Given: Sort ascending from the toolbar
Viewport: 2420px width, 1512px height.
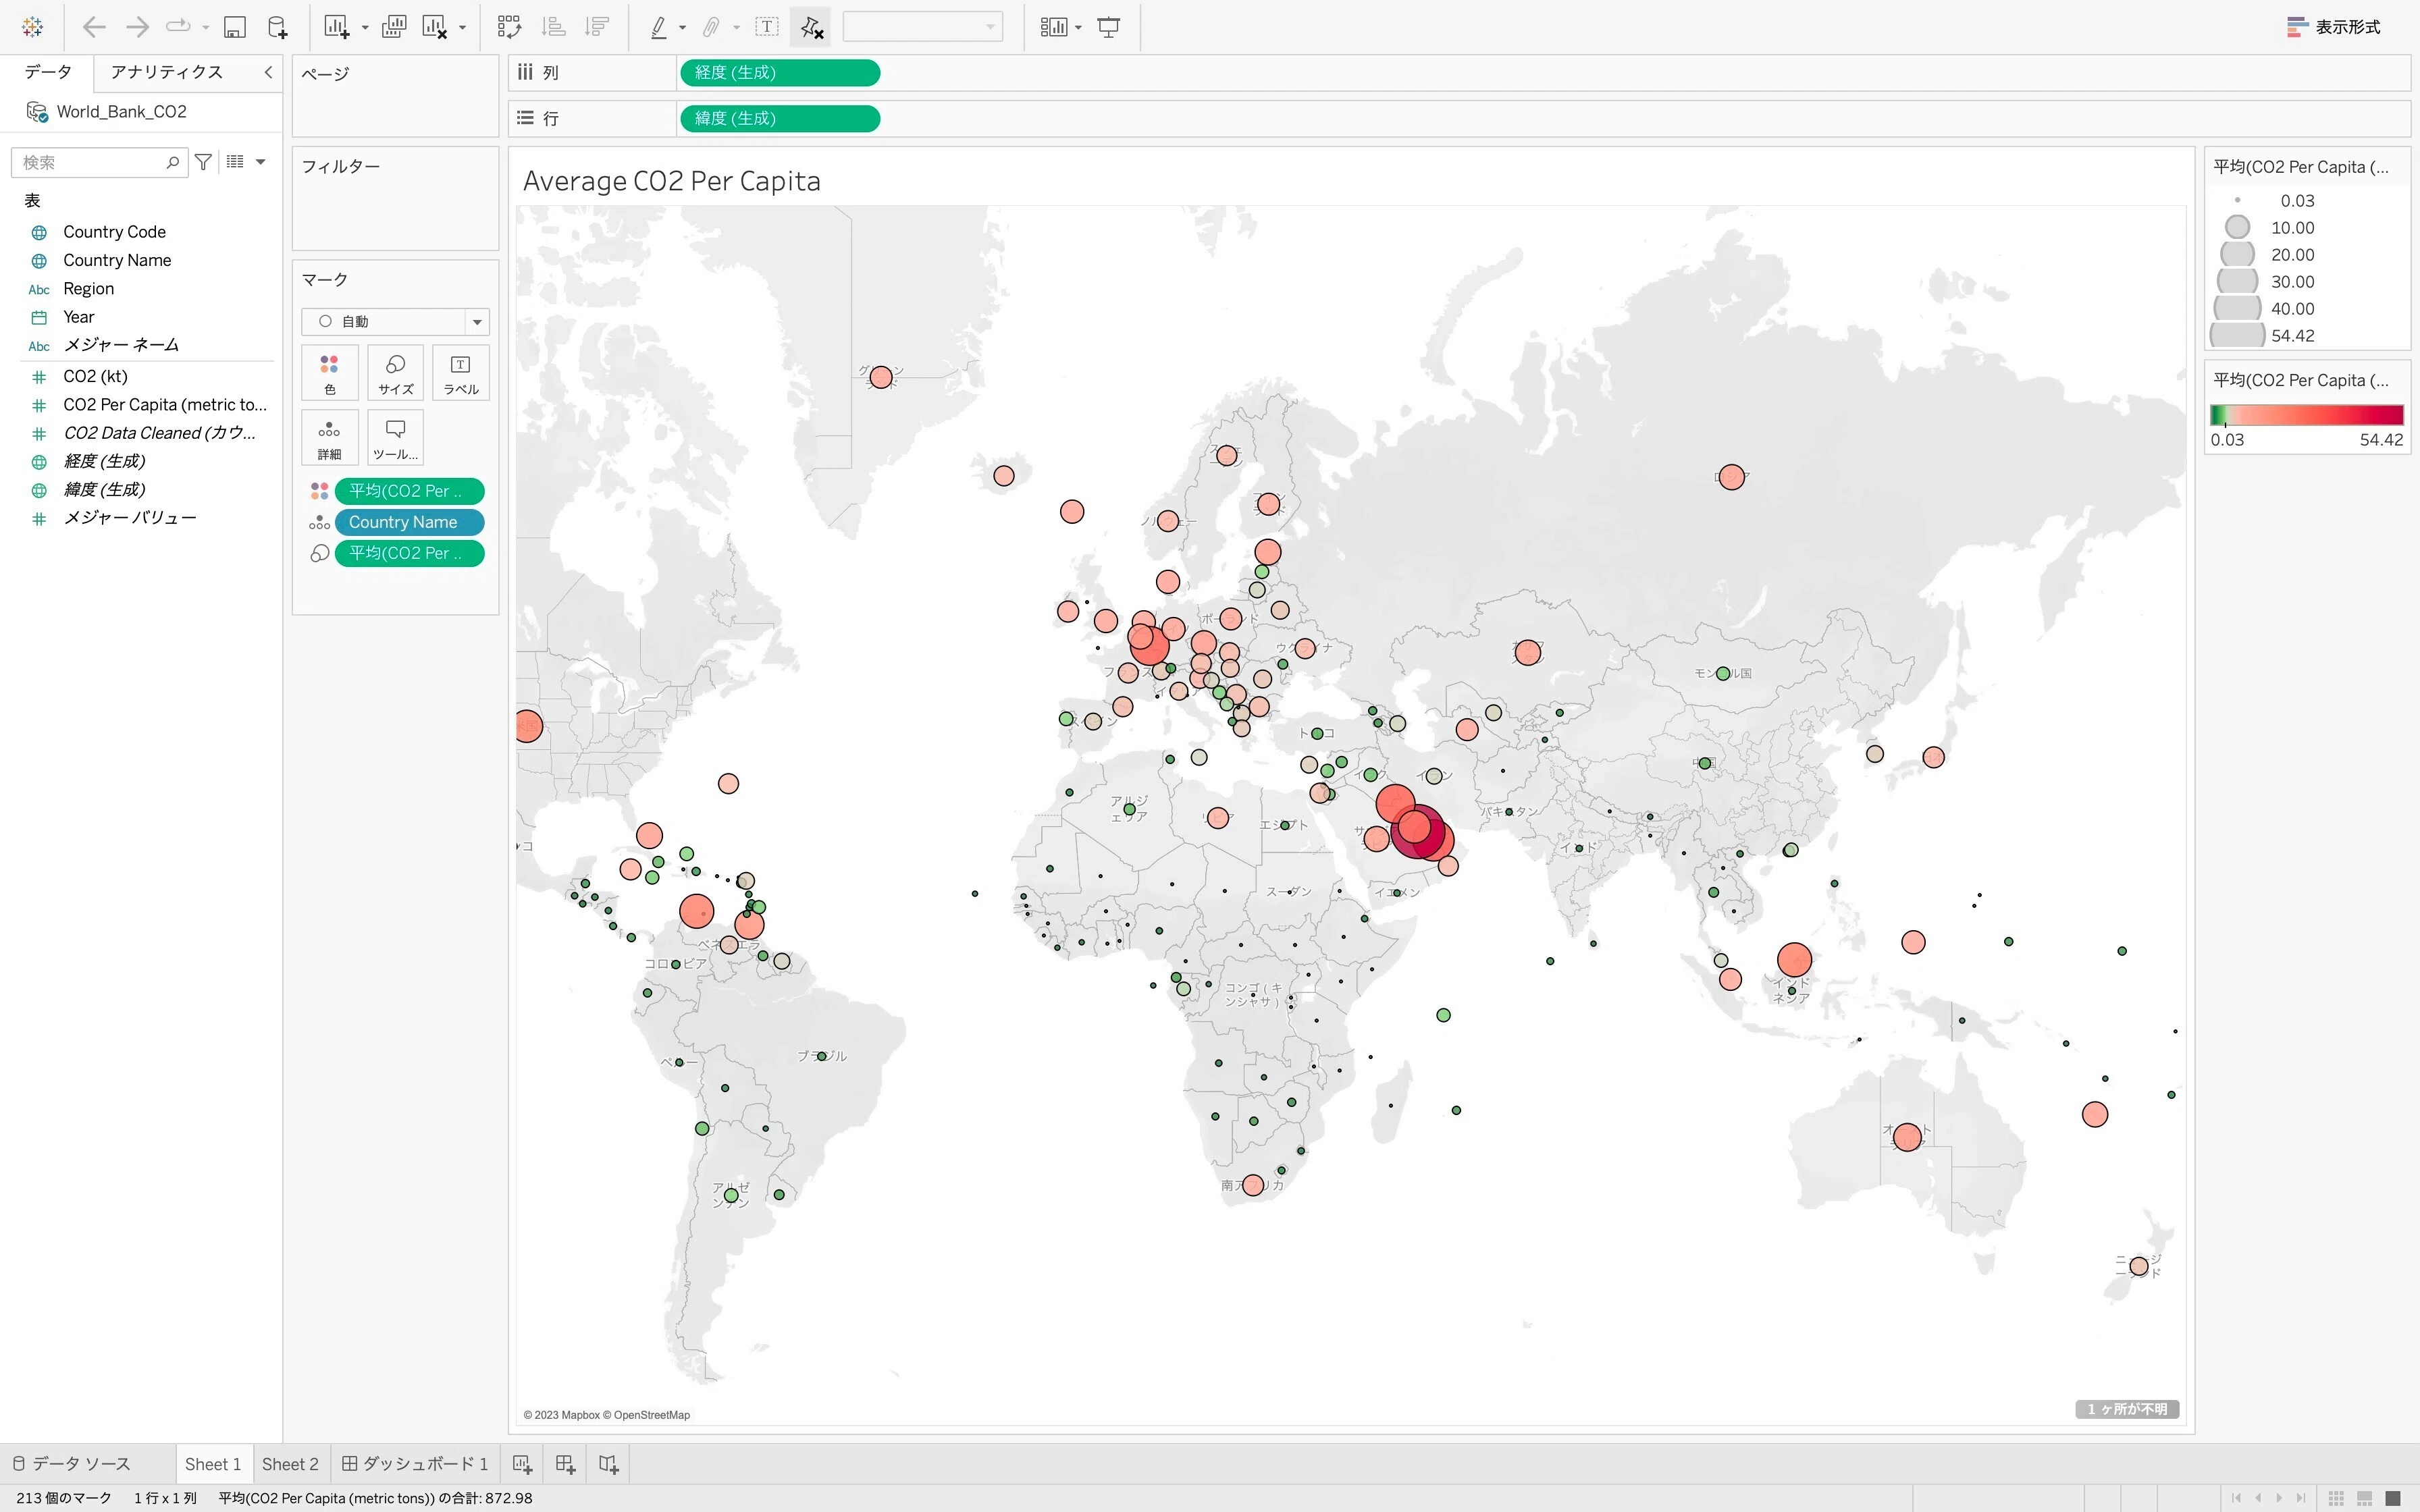Looking at the screenshot, I should point(553,27).
